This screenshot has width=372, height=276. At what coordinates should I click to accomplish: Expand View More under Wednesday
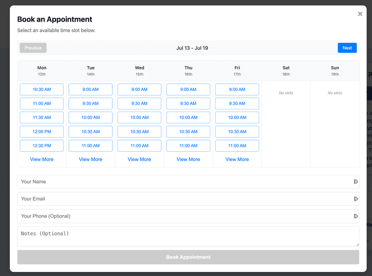pos(139,159)
